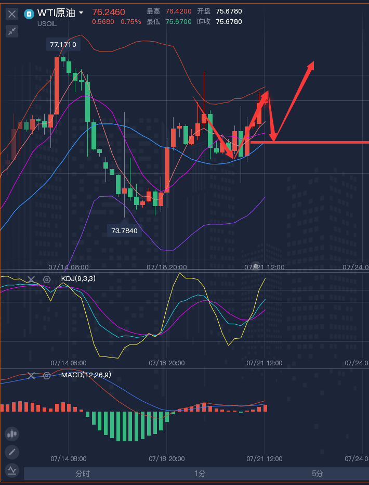
Task: Switch to the 分时 timeframe tab
Action: coord(83,474)
